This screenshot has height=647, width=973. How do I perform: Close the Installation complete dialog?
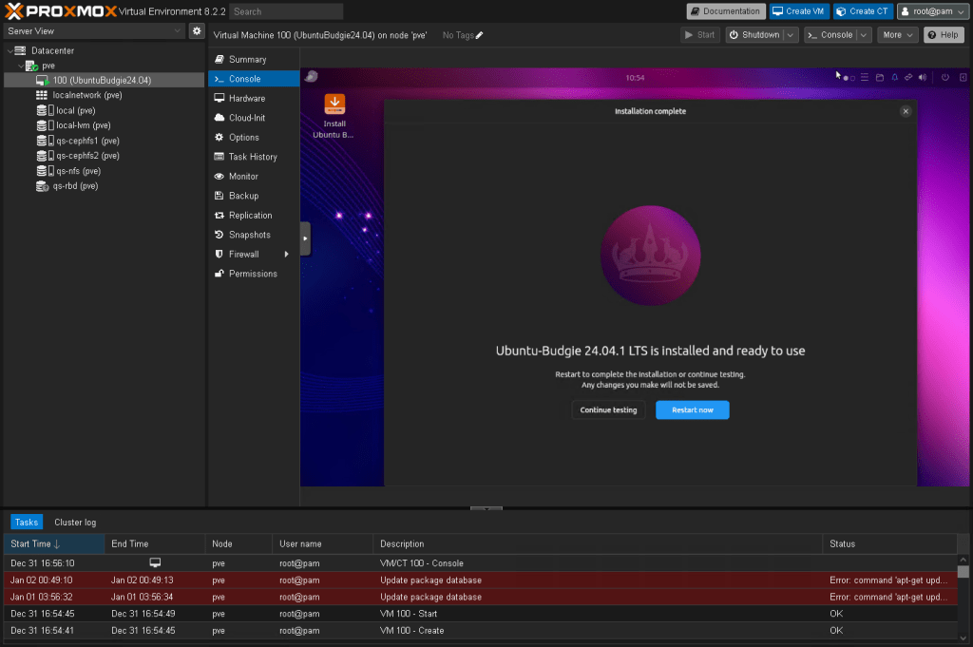906,111
